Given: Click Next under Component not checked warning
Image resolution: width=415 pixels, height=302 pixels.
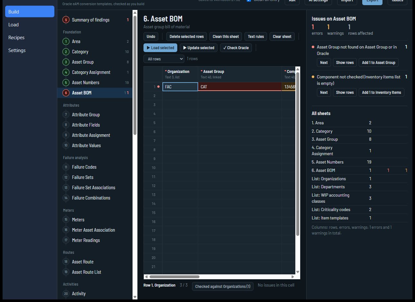Looking at the screenshot, I should pyautogui.click(x=324, y=93).
